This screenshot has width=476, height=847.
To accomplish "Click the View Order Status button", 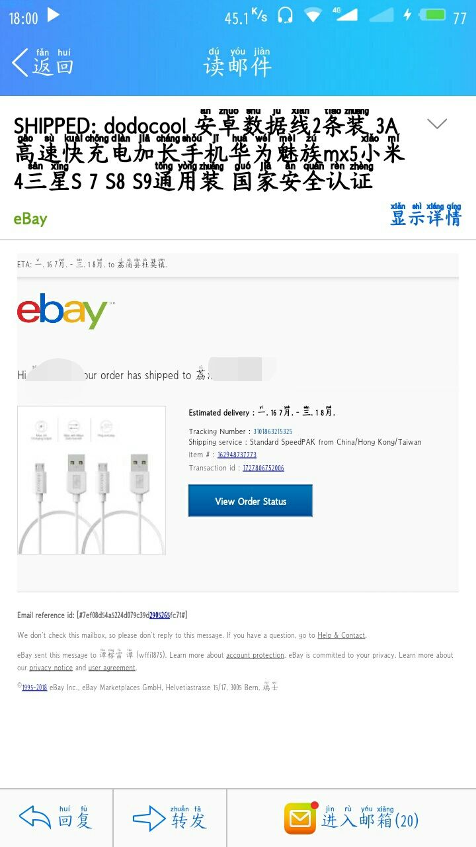I will tap(251, 501).
